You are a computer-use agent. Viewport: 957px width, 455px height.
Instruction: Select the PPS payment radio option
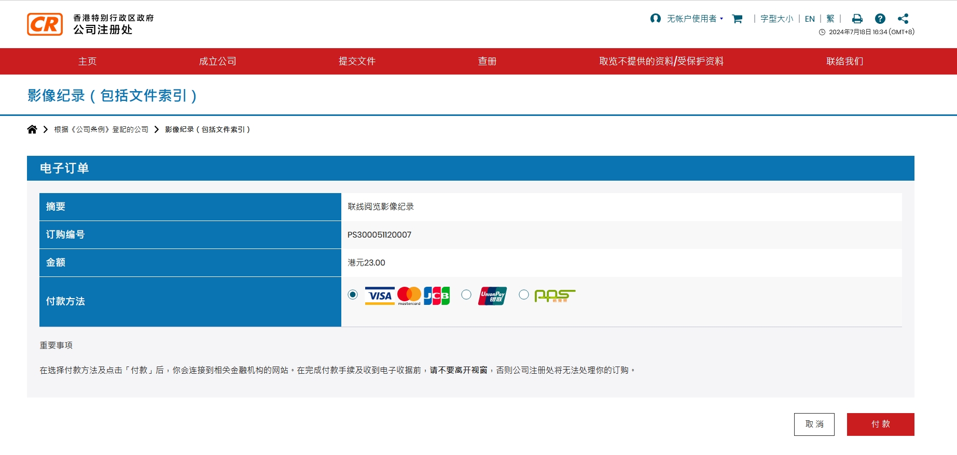click(x=524, y=295)
